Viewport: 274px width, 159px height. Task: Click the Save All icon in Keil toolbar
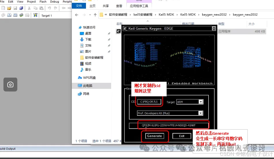point(21,8)
